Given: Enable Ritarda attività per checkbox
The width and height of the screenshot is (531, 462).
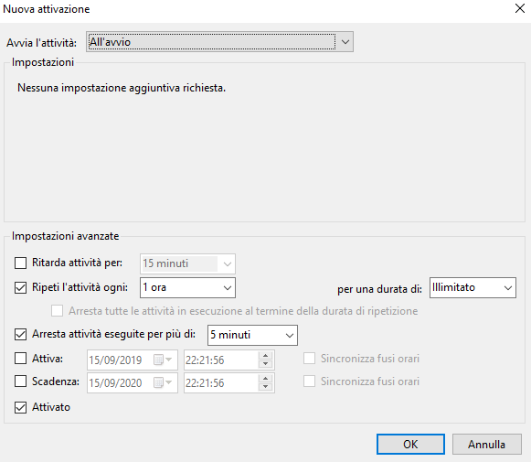Looking at the screenshot, I should coord(21,263).
